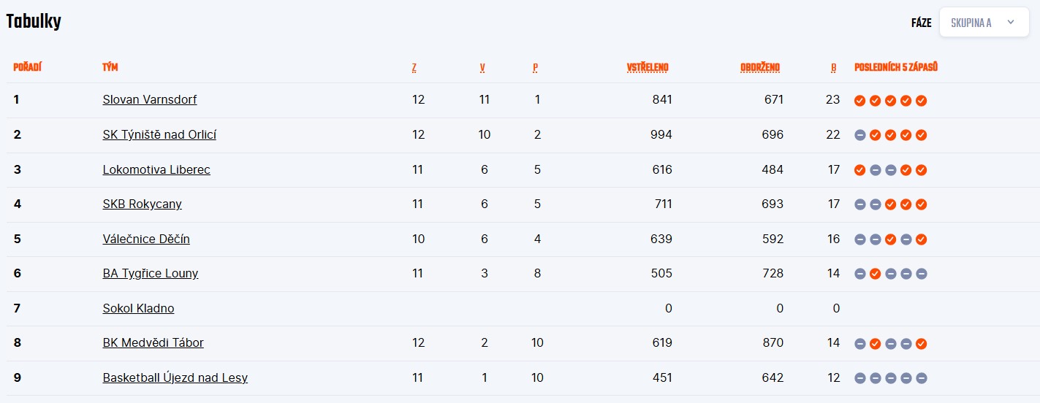Sort by the Obdrženo column header

pos(760,68)
